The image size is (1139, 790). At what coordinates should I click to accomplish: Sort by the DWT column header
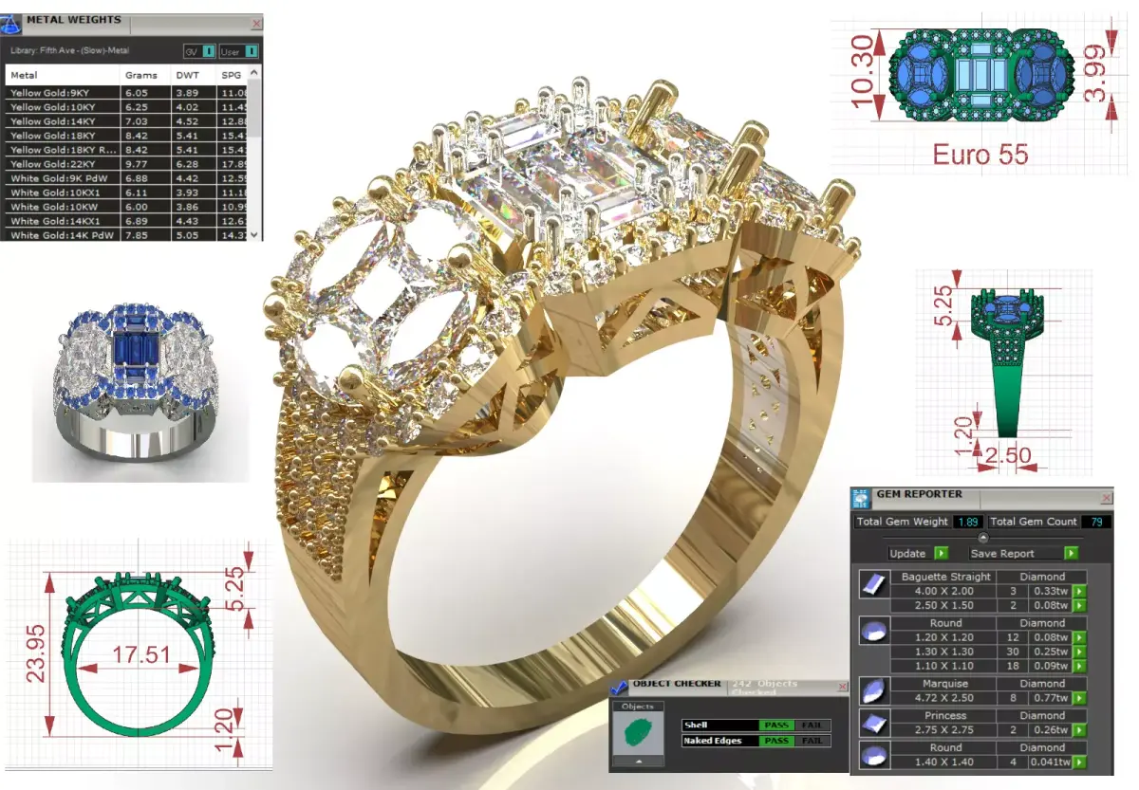pyautogui.click(x=194, y=75)
